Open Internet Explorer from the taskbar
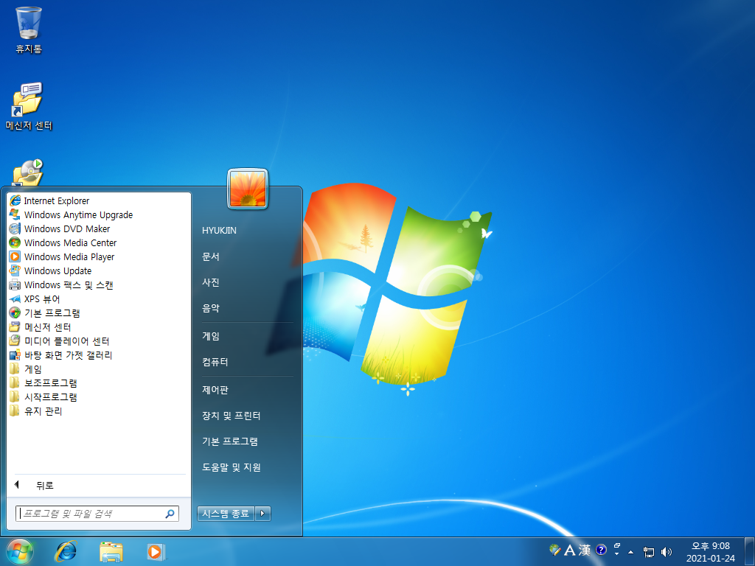This screenshot has width=755, height=566. tap(66, 551)
